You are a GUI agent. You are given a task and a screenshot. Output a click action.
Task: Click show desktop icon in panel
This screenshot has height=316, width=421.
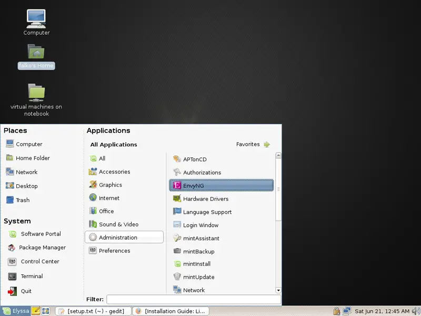point(46,311)
